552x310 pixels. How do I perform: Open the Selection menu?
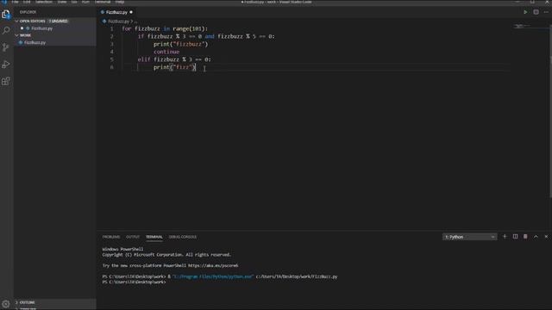pyautogui.click(x=44, y=2)
